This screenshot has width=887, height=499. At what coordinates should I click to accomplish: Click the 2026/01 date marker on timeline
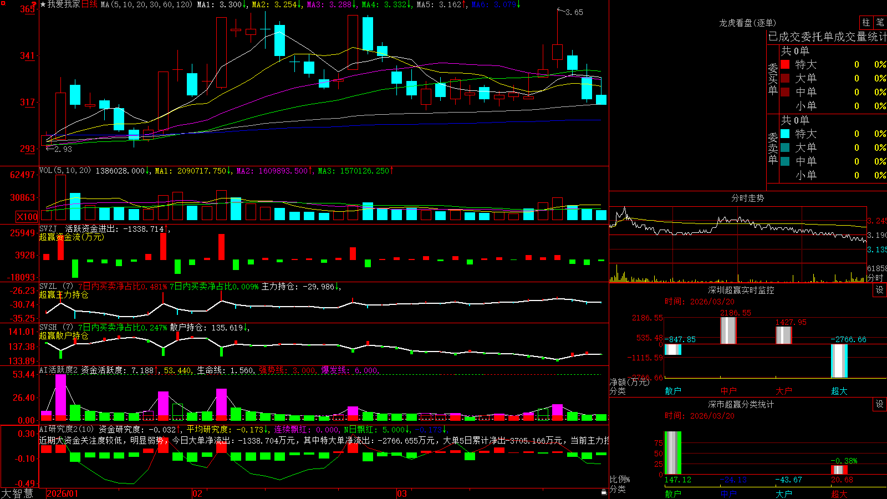[x=63, y=493]
